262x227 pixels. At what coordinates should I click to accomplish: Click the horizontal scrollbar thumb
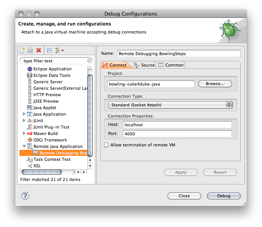pos(42,172)
